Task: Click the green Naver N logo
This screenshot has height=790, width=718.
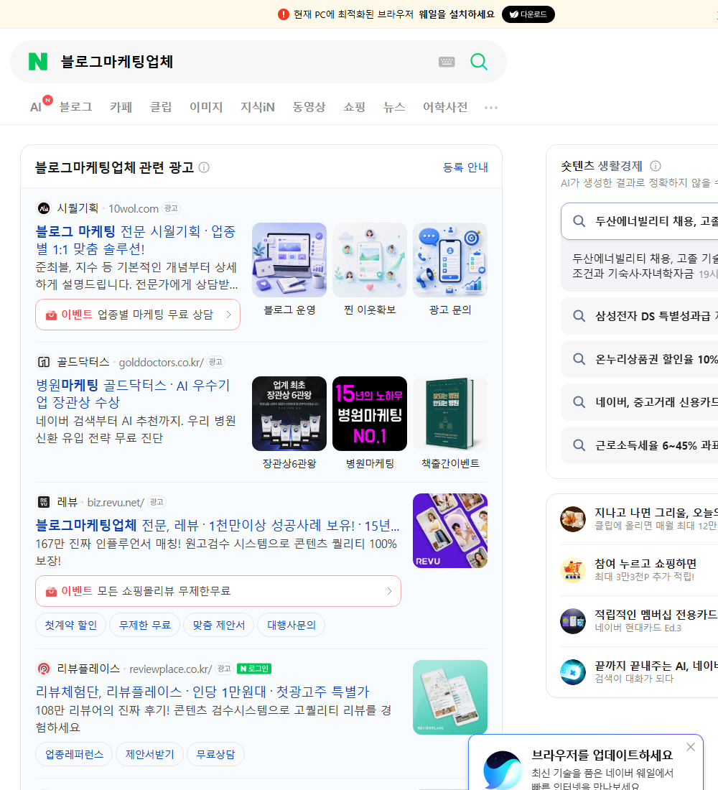Action: [x=38, y=62]
